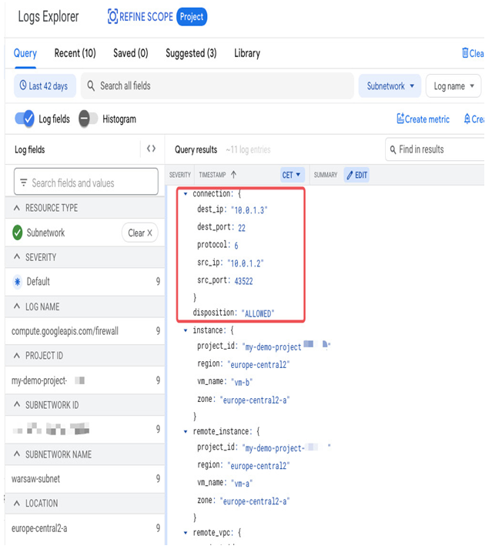Sort by Timestamp arrow icon

click(233, 174)
